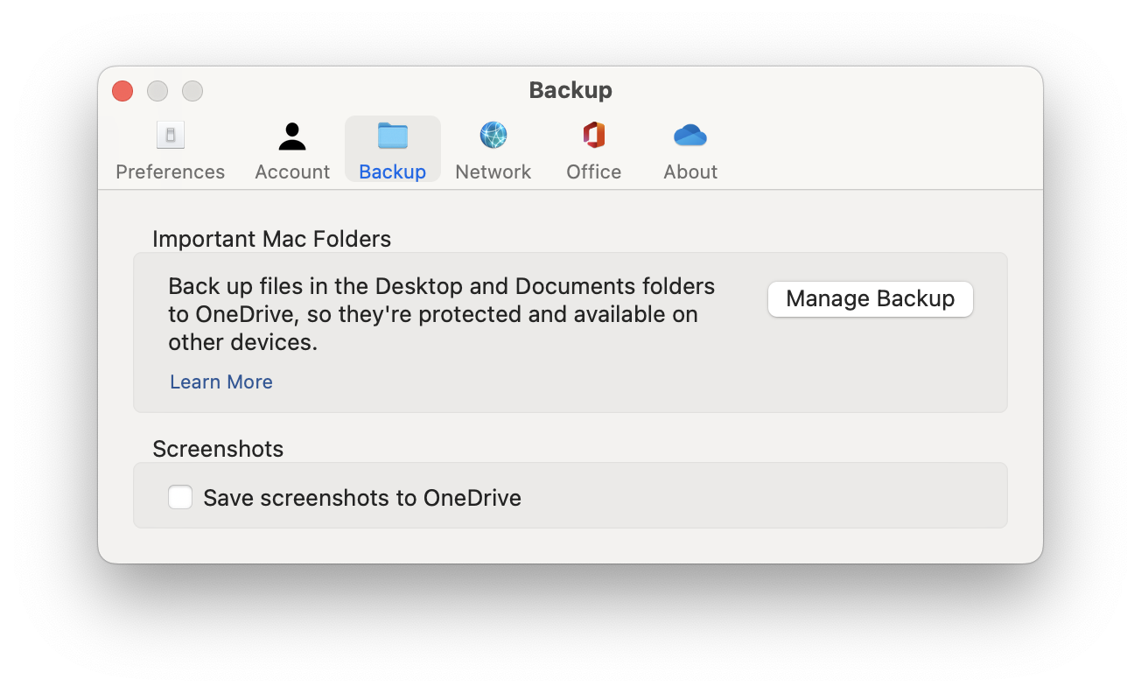1141x693 pixels.
Task: Switch to the Office tab label
Action: (x=594, y=171)
